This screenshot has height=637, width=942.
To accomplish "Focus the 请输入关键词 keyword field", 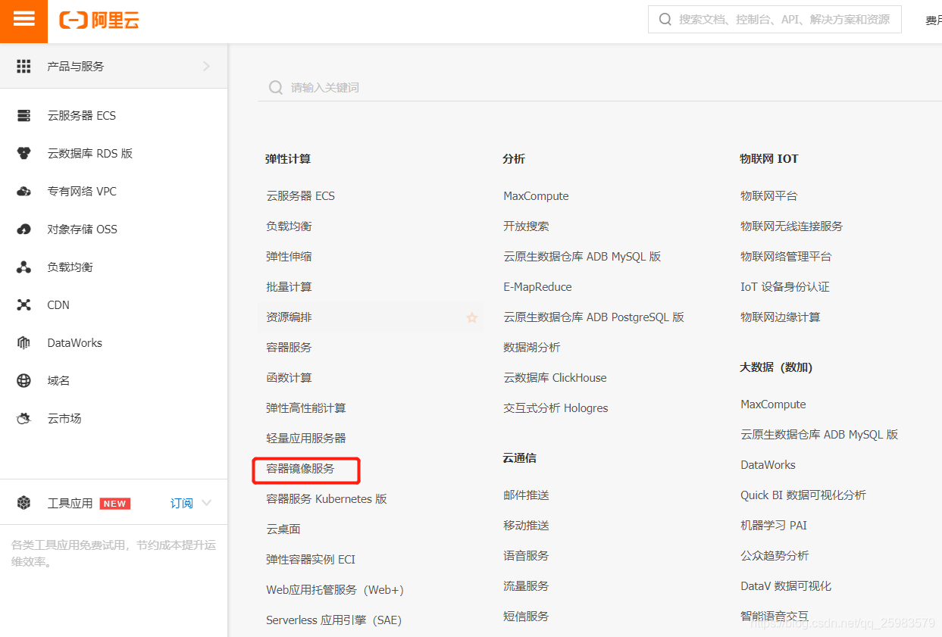I will [599, 88].
